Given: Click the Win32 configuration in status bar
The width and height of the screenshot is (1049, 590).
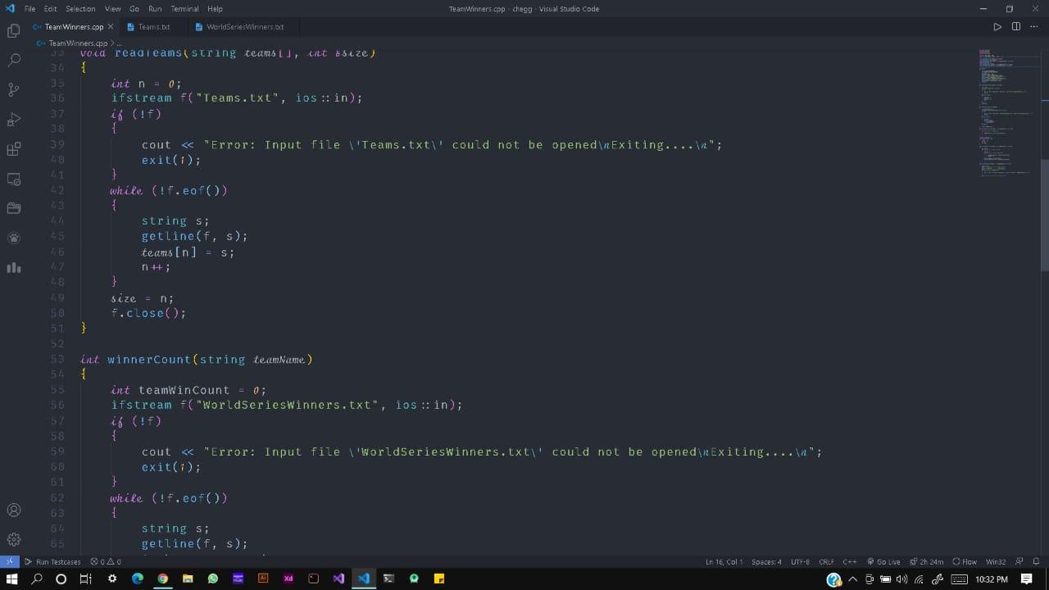Looking at the screenshot, I should pos(996,561).
